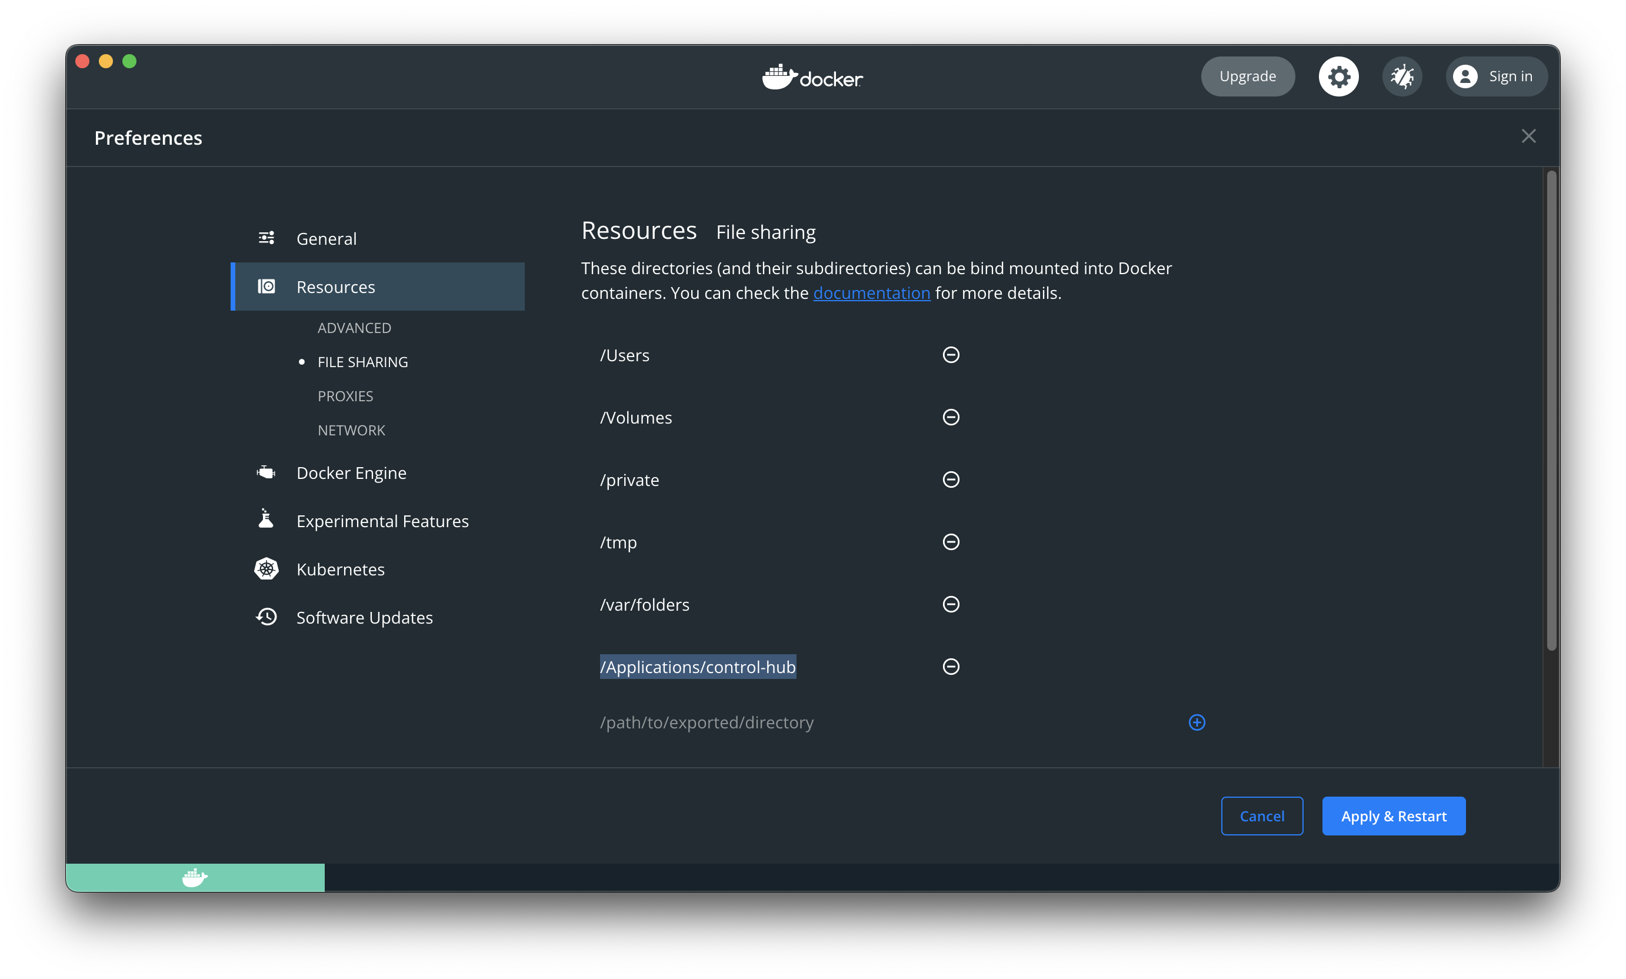1626x979 pixels.
Task: Remove the /Volumes shared directory
Action: 951,417
